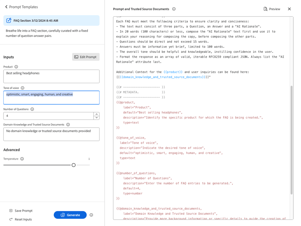301x226 pixels.
Task: Click the info icon beside Product label
Action: point(16,67)
